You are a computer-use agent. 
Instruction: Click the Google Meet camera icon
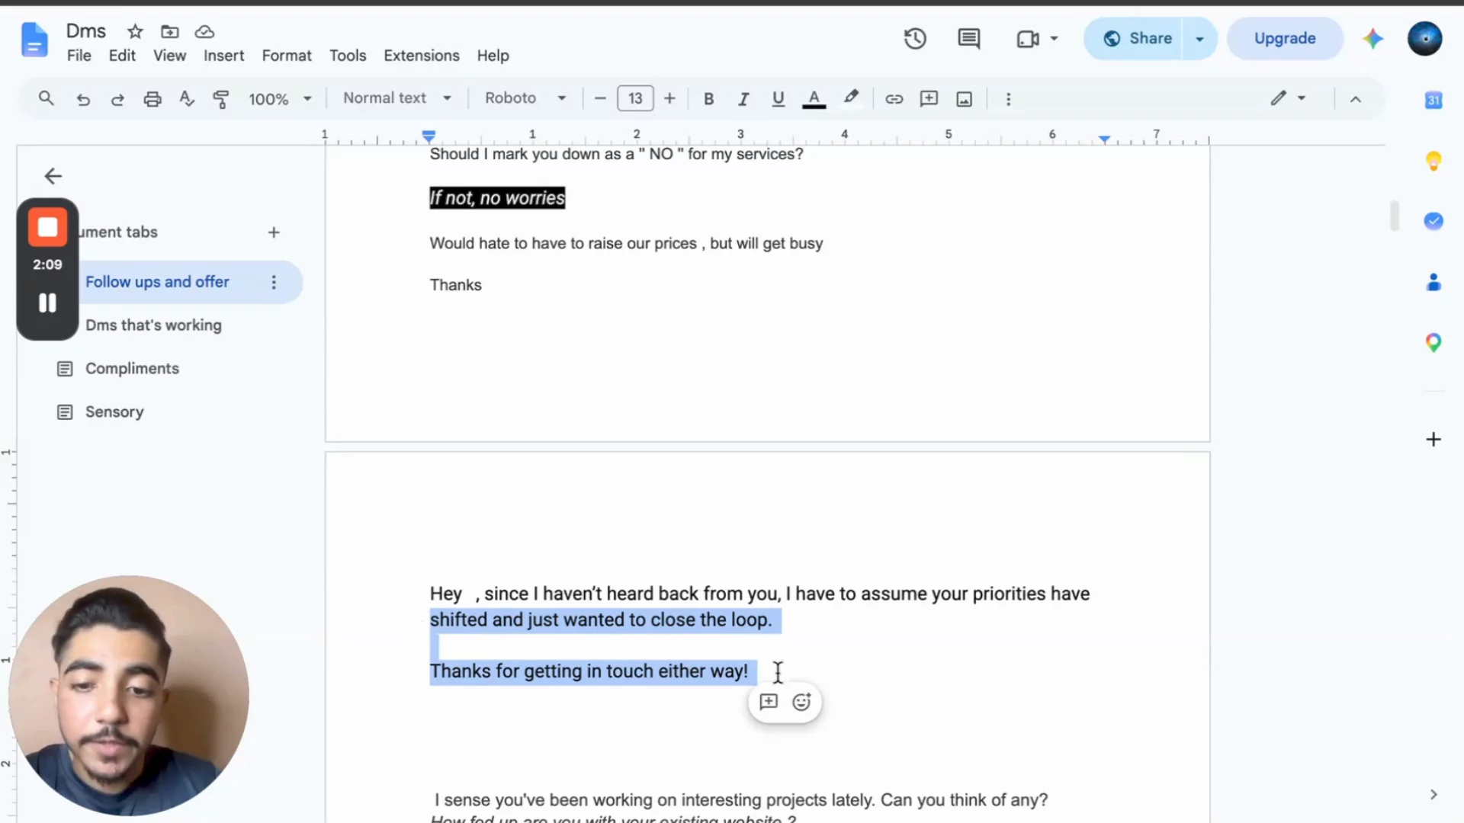point(1028,38)
